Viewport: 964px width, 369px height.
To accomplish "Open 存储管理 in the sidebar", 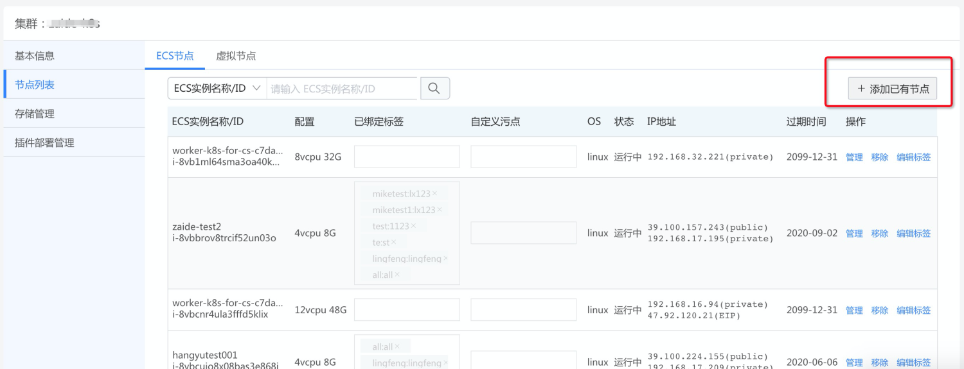I will 74,114.
